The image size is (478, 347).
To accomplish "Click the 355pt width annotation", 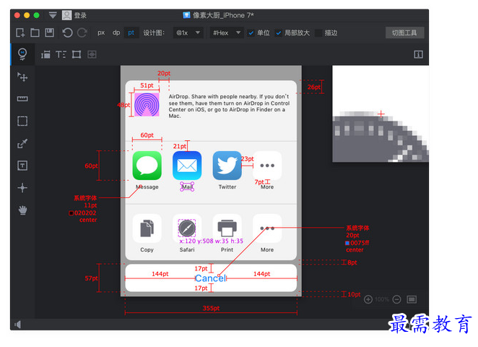I will pos(211,308).
